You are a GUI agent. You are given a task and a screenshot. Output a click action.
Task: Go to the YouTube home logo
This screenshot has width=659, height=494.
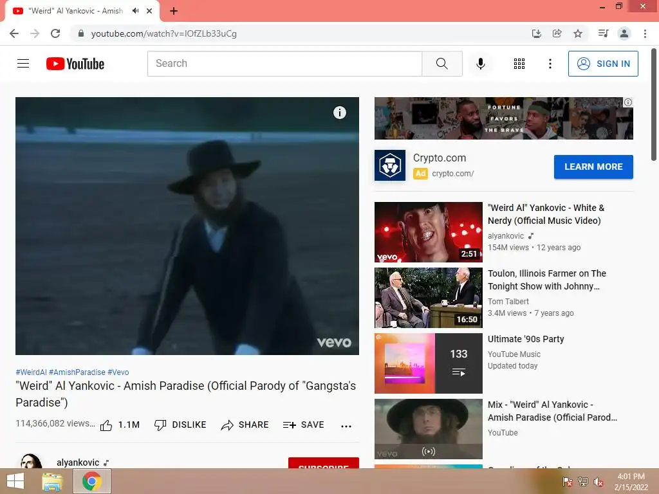click(75, 64)
